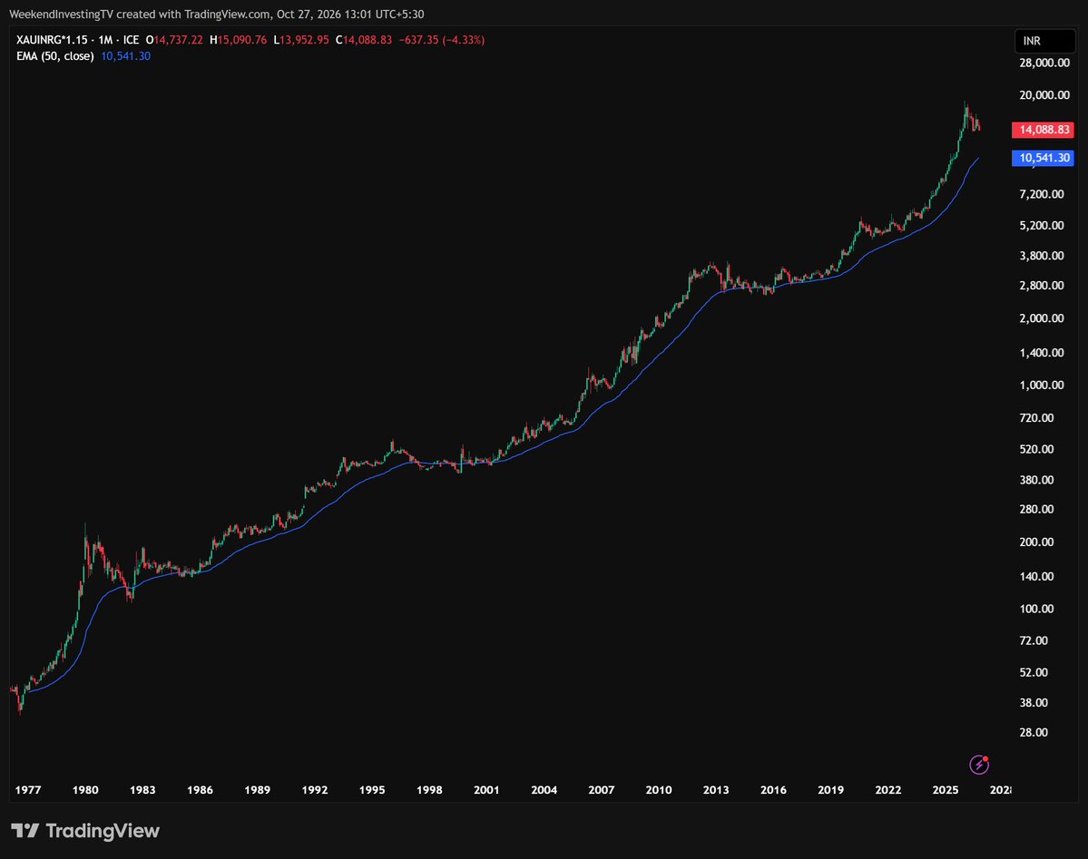
Task: Click the 52.00 price axis label
Action: 1034,672
